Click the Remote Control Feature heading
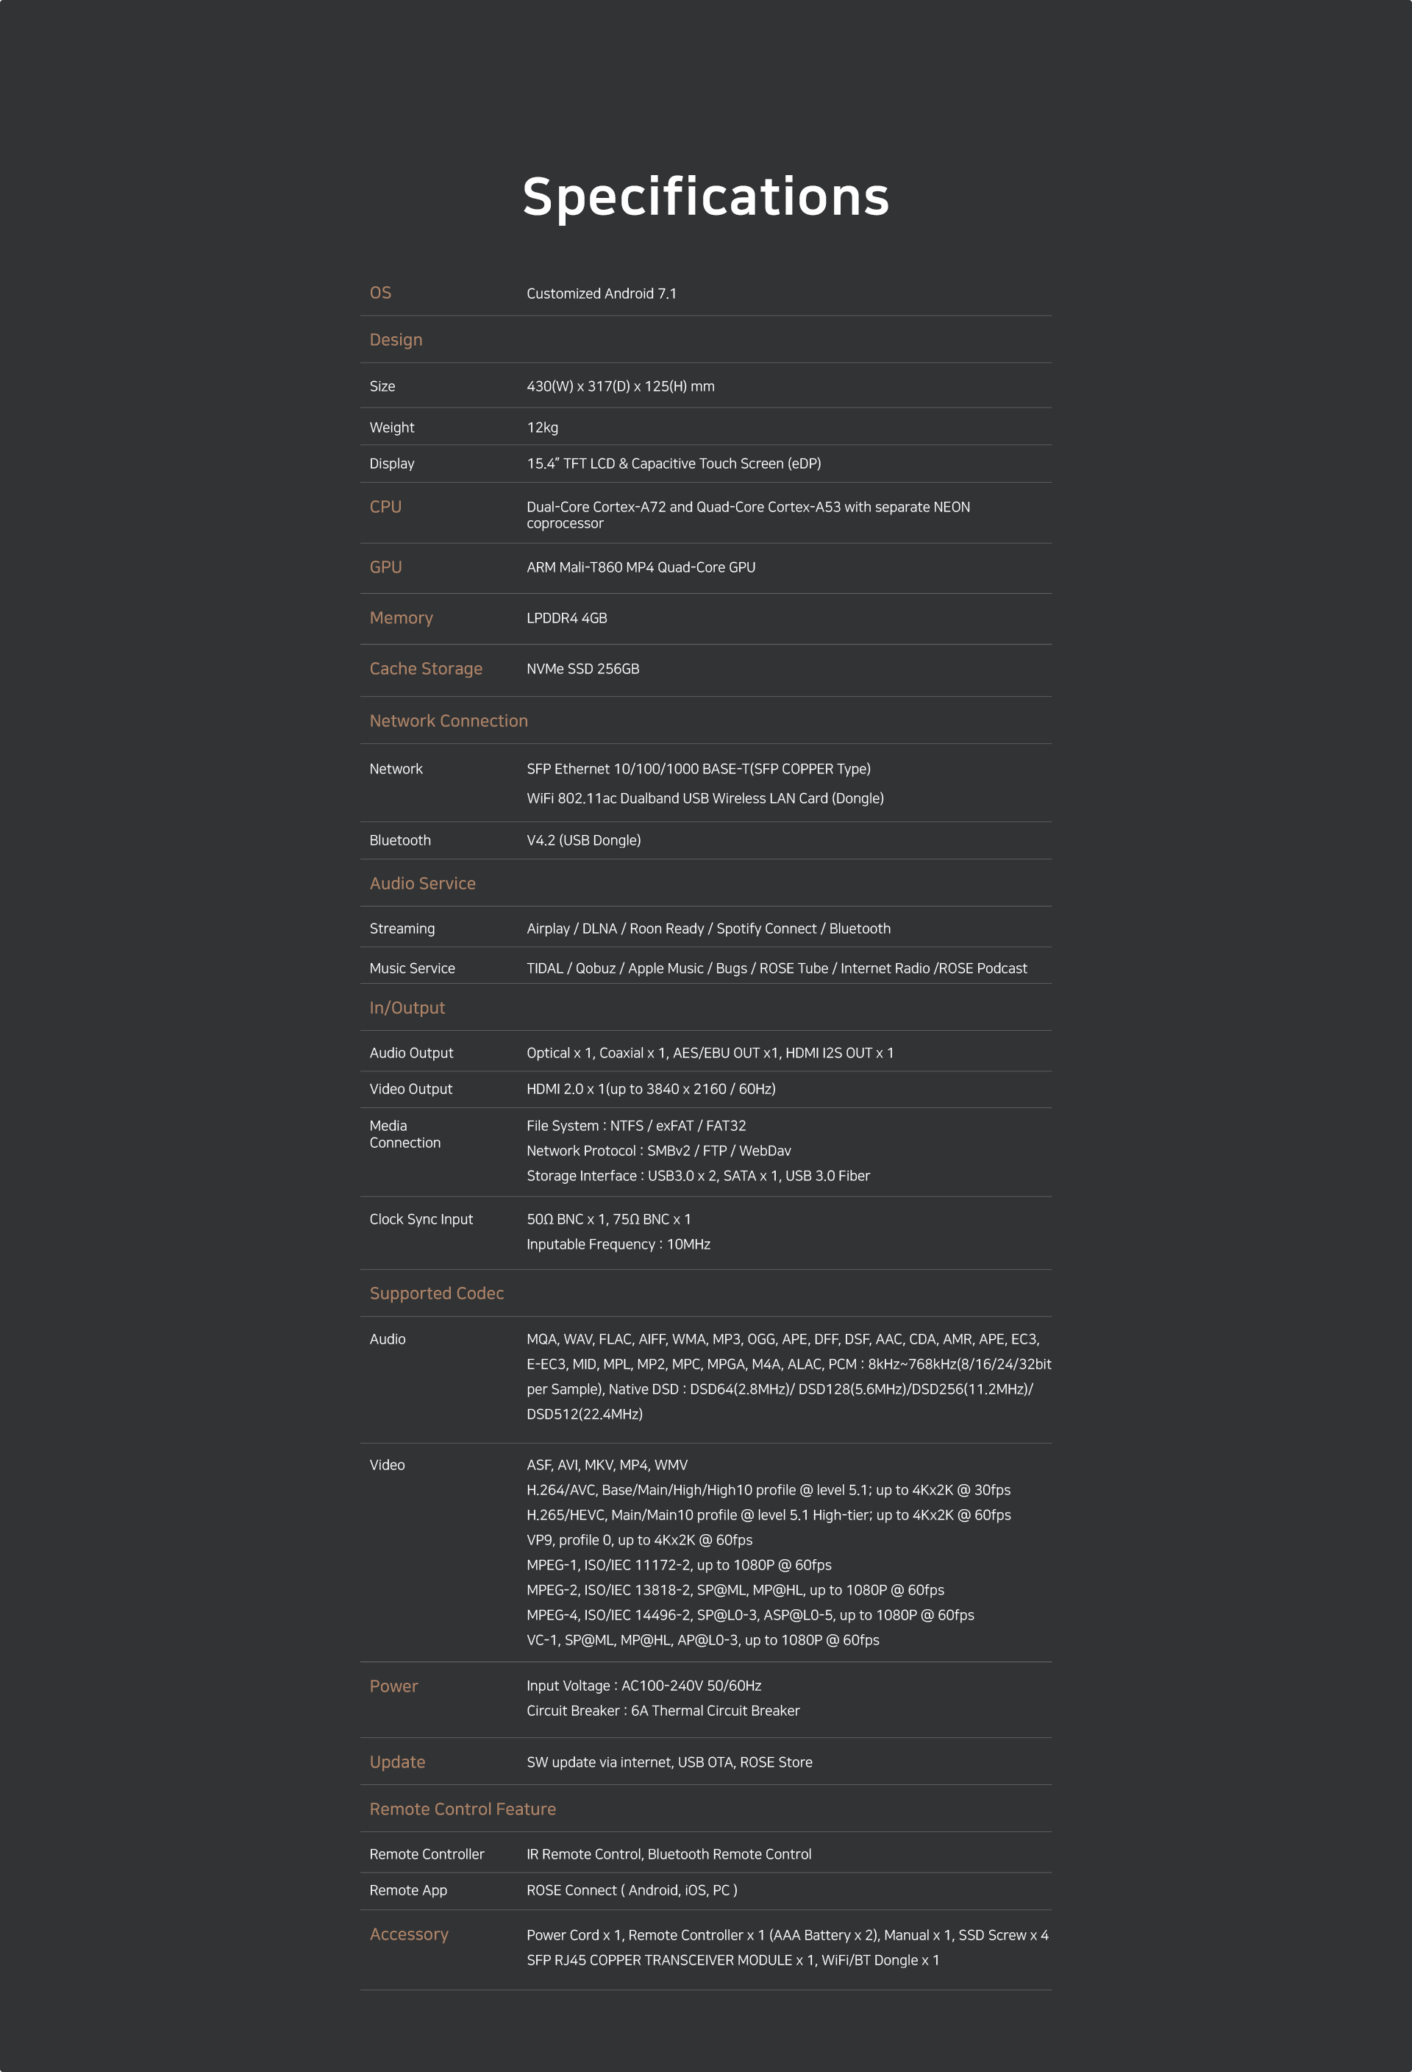Viewport: 1412px width, 2072px height. (463, 1809)
